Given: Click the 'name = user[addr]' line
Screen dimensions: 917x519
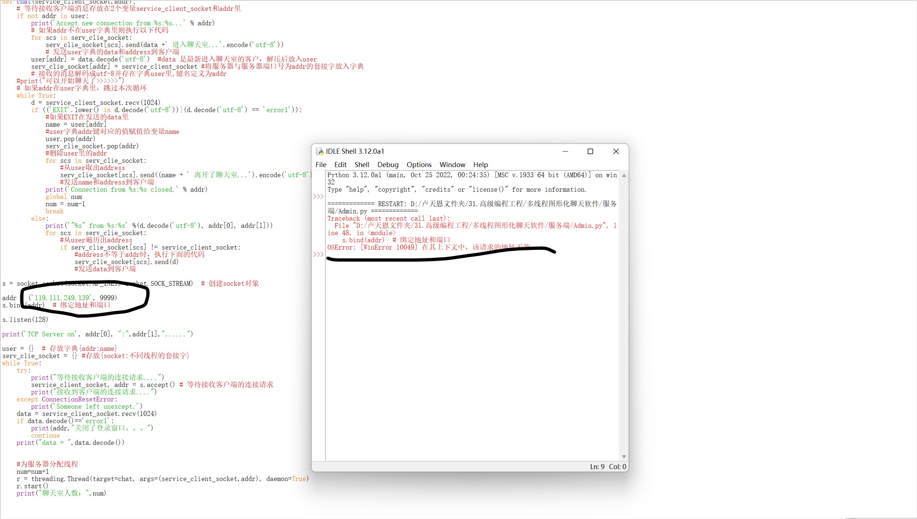Looking at the screenshot, I should click(x=76, y=124).
